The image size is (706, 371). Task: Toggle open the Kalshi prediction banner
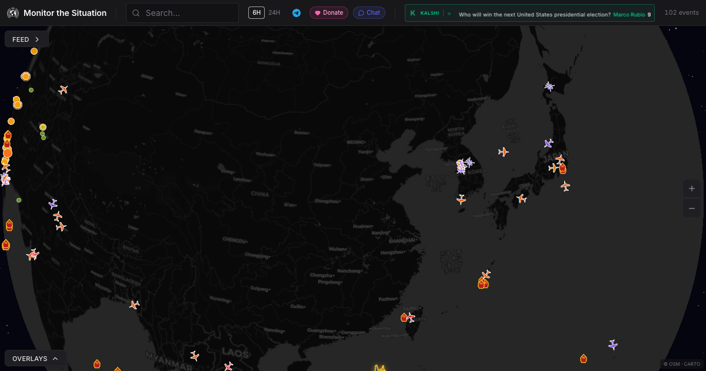(529, 13)
